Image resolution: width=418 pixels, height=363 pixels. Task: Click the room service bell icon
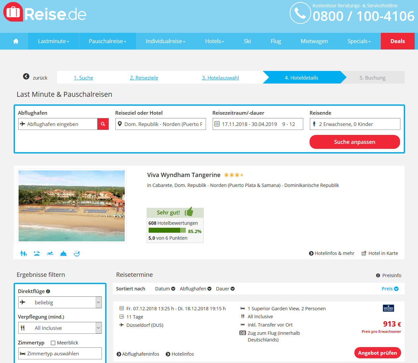tap(63, 254)
